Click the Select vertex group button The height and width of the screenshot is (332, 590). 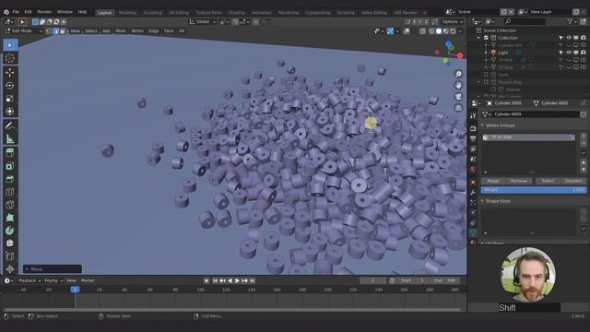click(548, 181)
